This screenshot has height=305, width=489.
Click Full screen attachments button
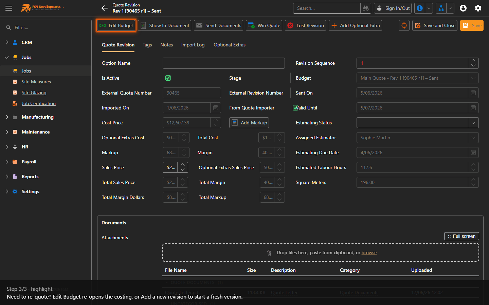point(461,236)
